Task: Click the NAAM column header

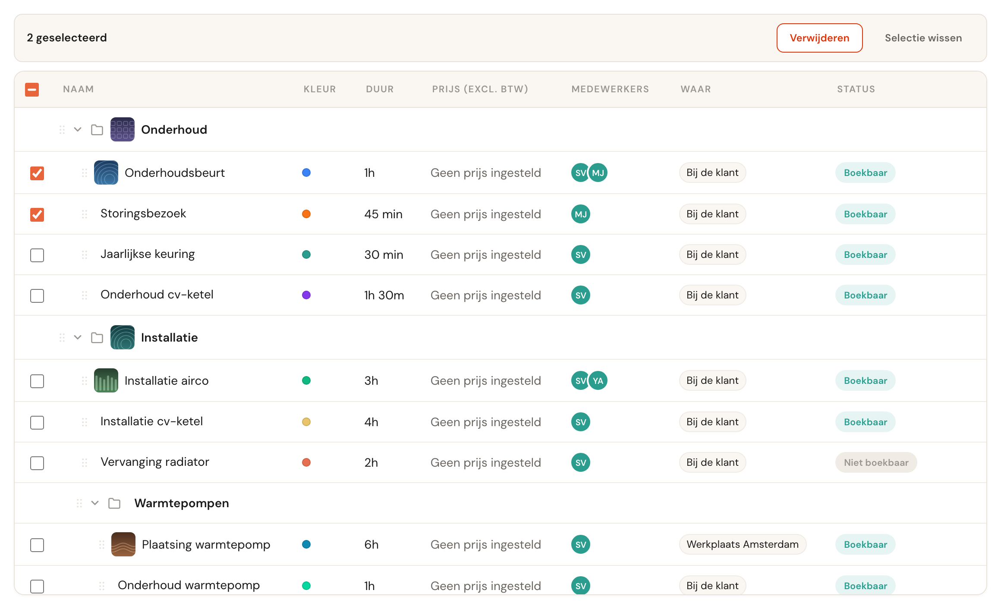Action: (x=79, y=89)
